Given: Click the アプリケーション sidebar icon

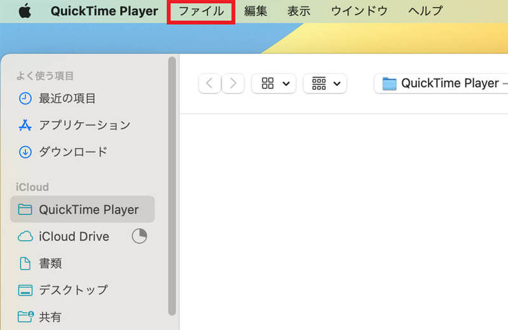Looking at the screenshot, I should pos(25,125).
